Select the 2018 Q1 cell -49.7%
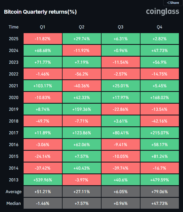This screenshot has width=183, height=212. coord(43,121)
